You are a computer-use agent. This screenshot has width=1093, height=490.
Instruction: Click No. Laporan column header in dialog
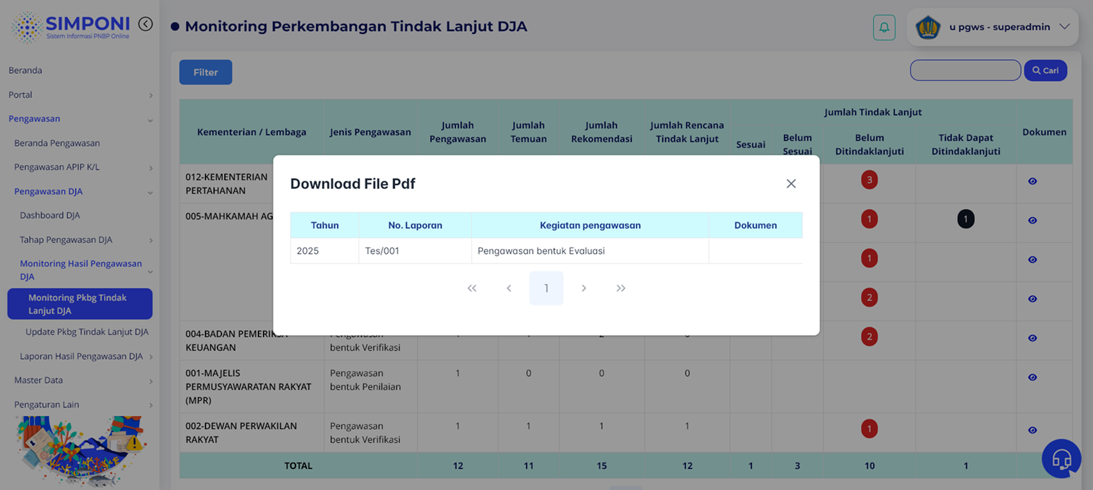point(415,225)
